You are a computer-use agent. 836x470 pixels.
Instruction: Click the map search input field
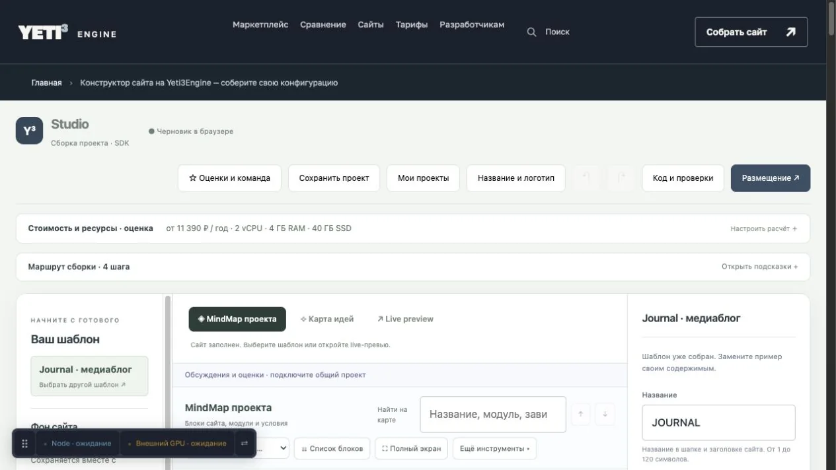click(493, 415)
